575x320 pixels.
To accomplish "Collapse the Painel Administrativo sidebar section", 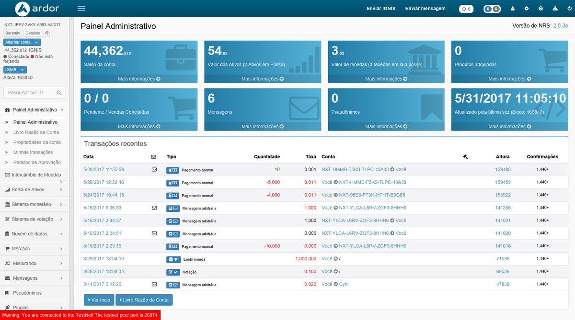I will (x=35, y=110).
